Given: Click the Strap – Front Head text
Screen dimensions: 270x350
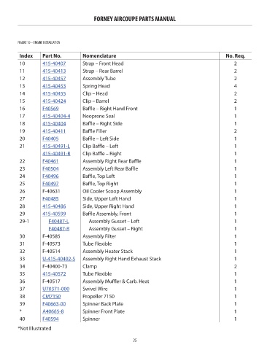Looking at the screenshot, I should coord(103,63).
